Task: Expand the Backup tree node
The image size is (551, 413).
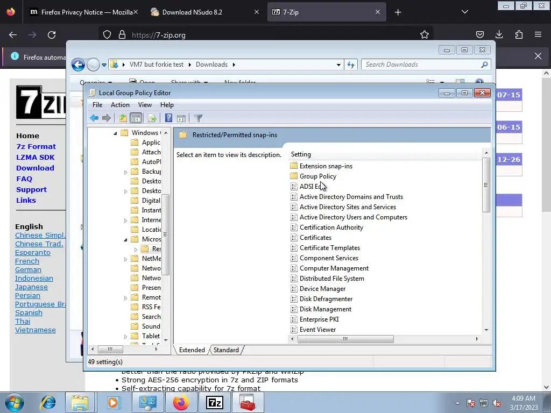Action: 125,172
